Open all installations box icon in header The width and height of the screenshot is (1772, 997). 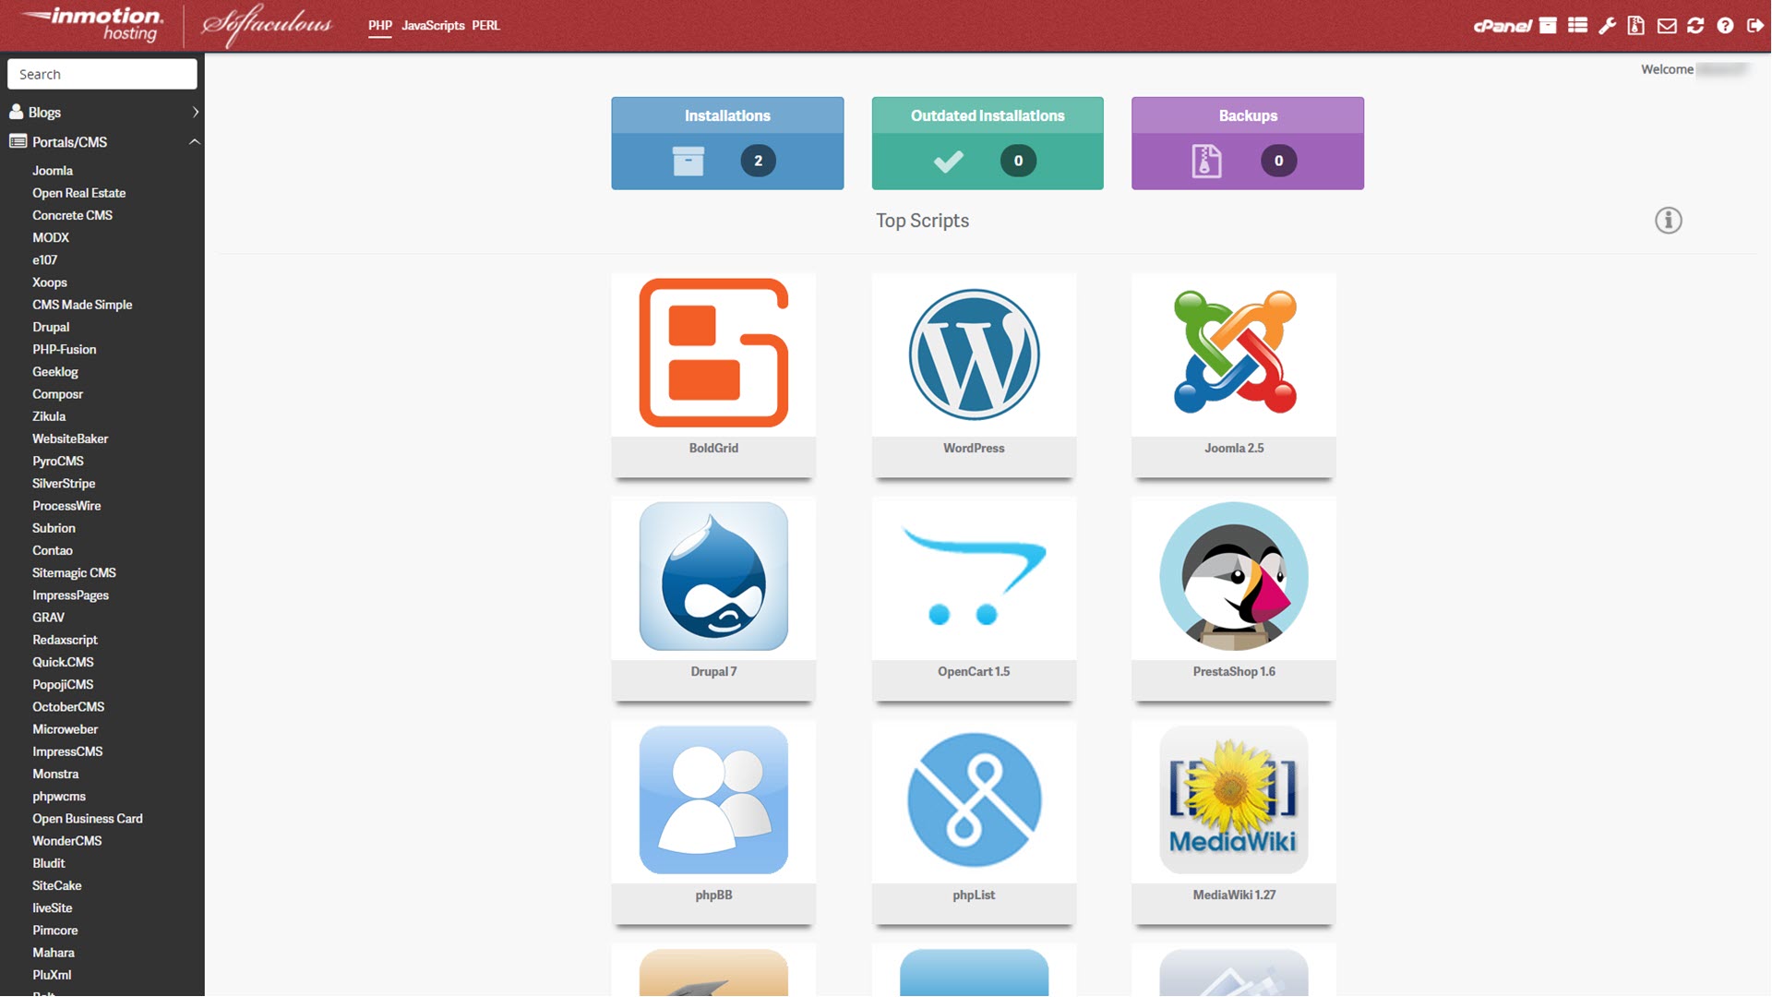(1548, 26)
